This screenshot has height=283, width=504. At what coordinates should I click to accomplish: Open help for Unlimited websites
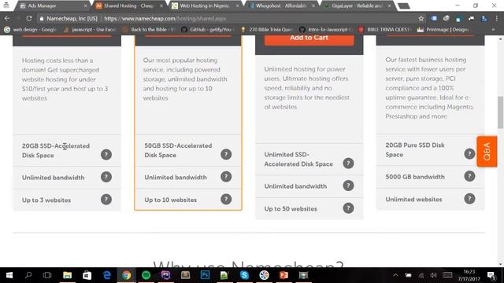tap(469, 198)
